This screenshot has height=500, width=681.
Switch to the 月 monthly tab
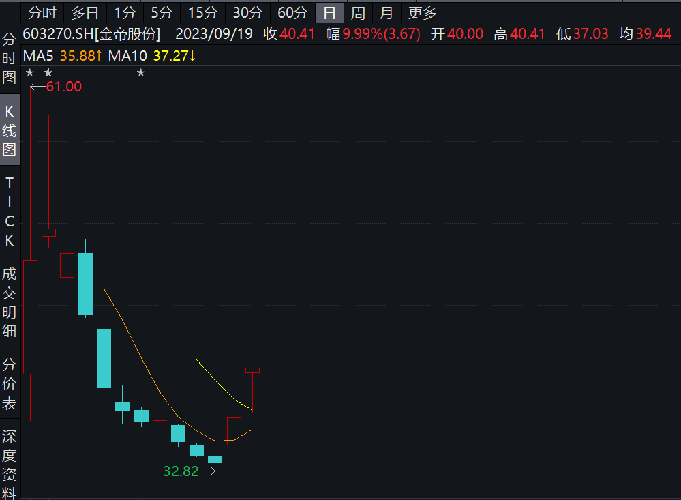[387, 12]
